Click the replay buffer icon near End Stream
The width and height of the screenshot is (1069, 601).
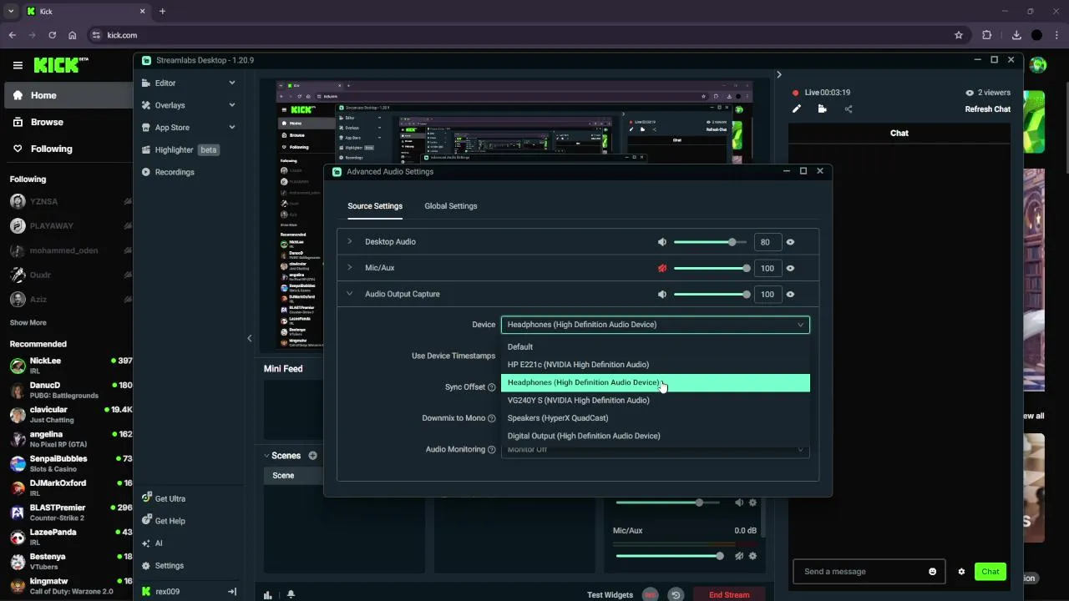(676, 594)
